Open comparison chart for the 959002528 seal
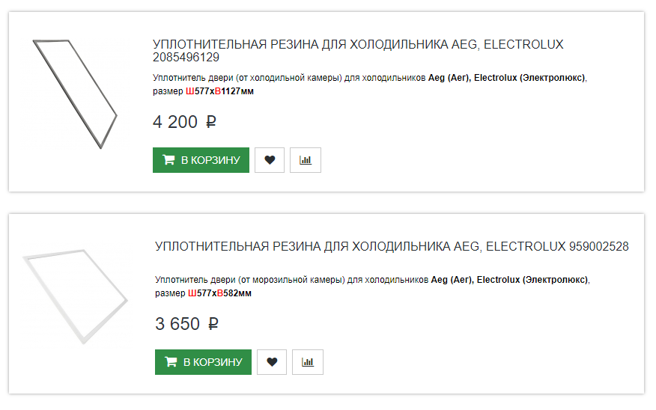Viewport: 656px width, 410px height. click(308, 362)
